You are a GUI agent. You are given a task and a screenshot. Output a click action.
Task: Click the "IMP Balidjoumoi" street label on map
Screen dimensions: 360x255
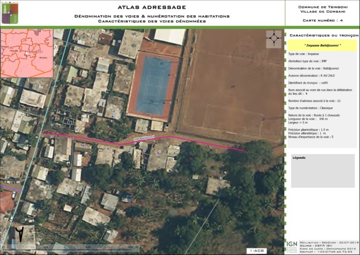coord(144,139)
